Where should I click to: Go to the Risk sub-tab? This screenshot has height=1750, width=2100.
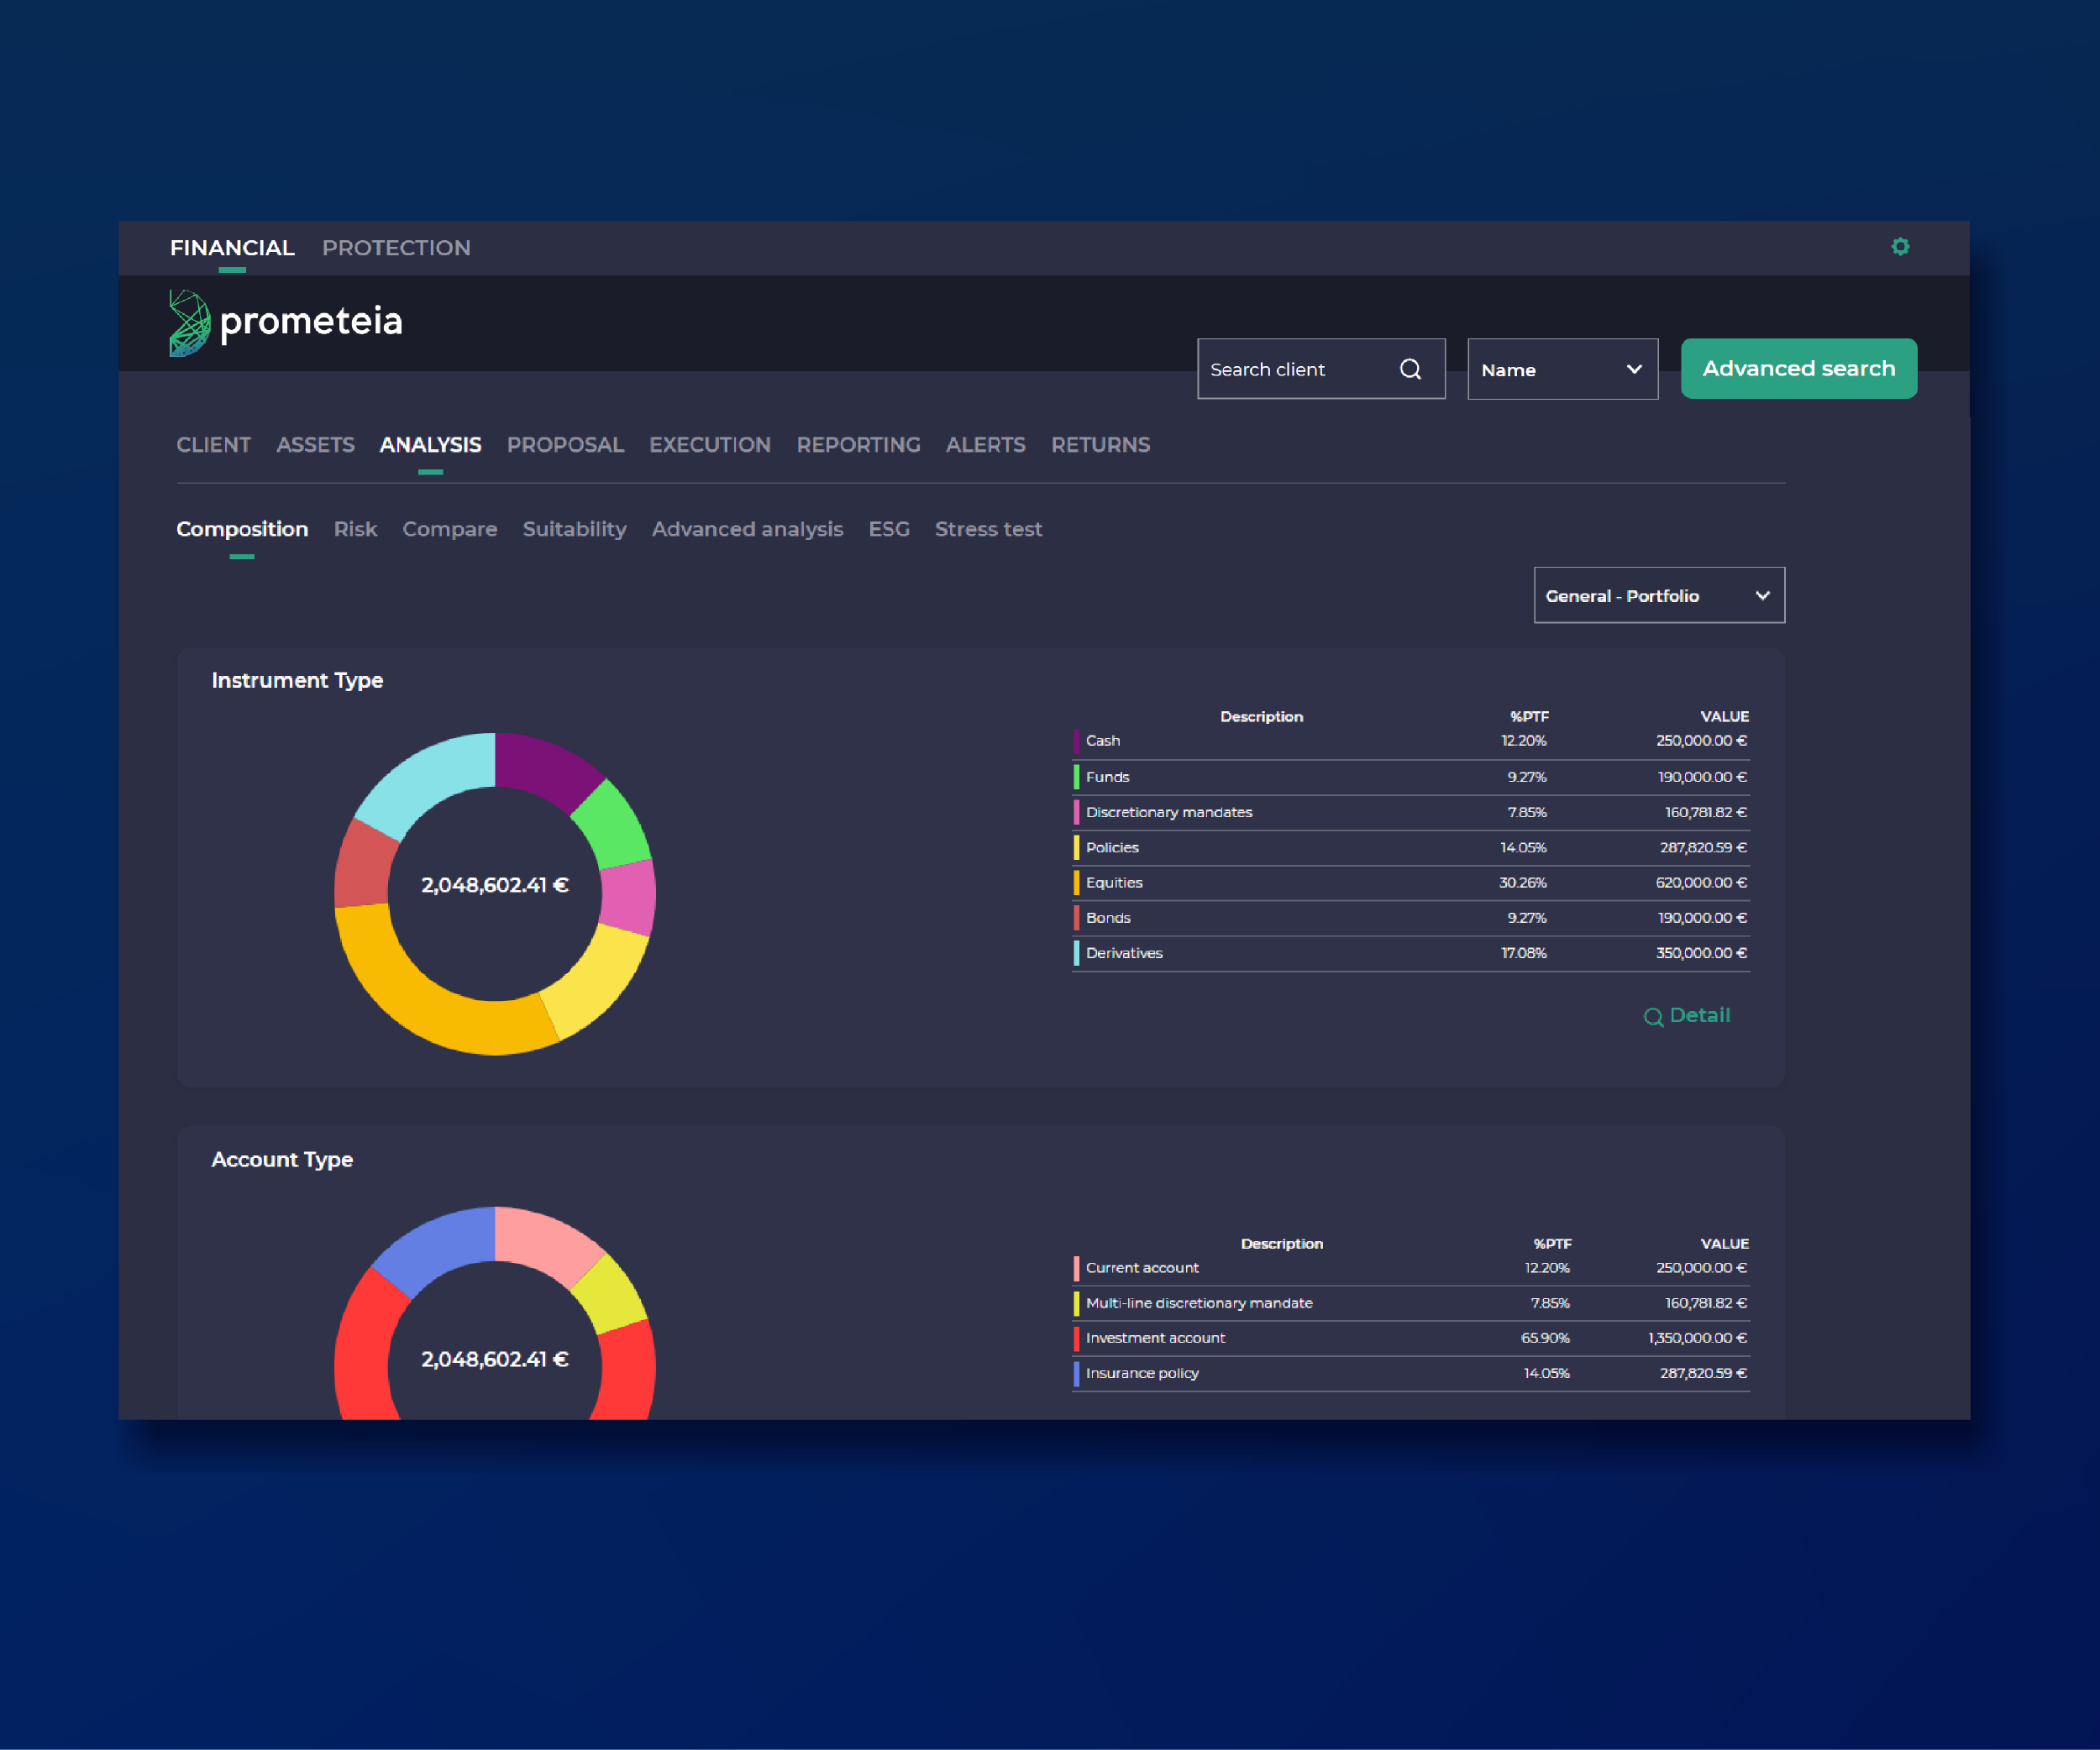point(355,529)
